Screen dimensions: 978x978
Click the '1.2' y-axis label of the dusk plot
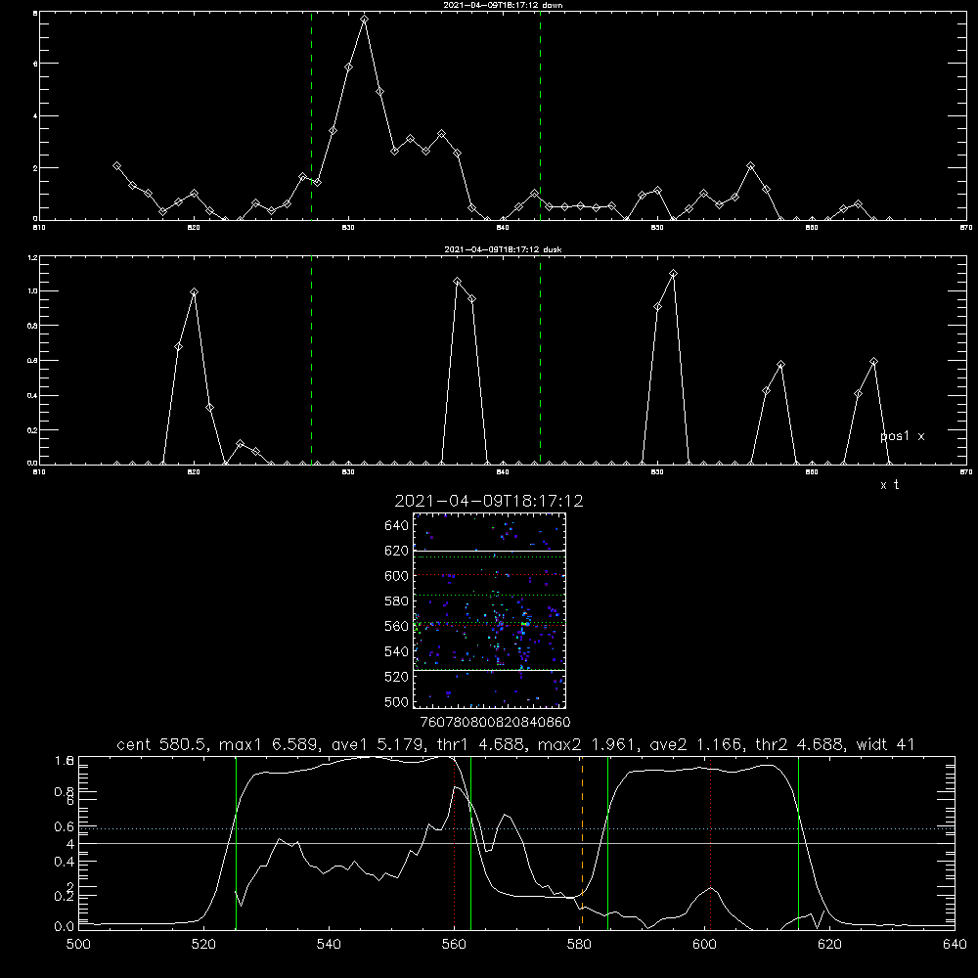click(x=33, y=257)
